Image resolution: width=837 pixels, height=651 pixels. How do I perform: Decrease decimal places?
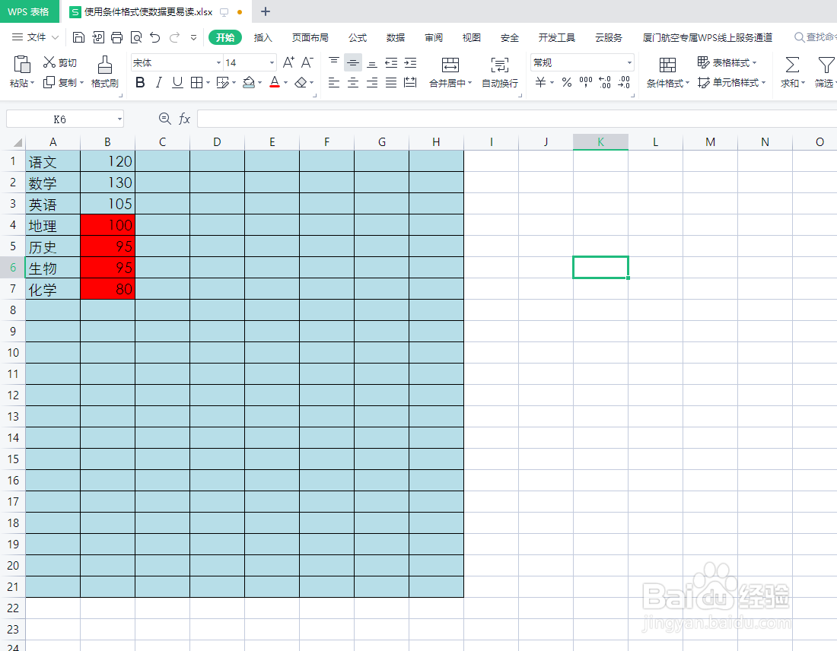(624, 82)
